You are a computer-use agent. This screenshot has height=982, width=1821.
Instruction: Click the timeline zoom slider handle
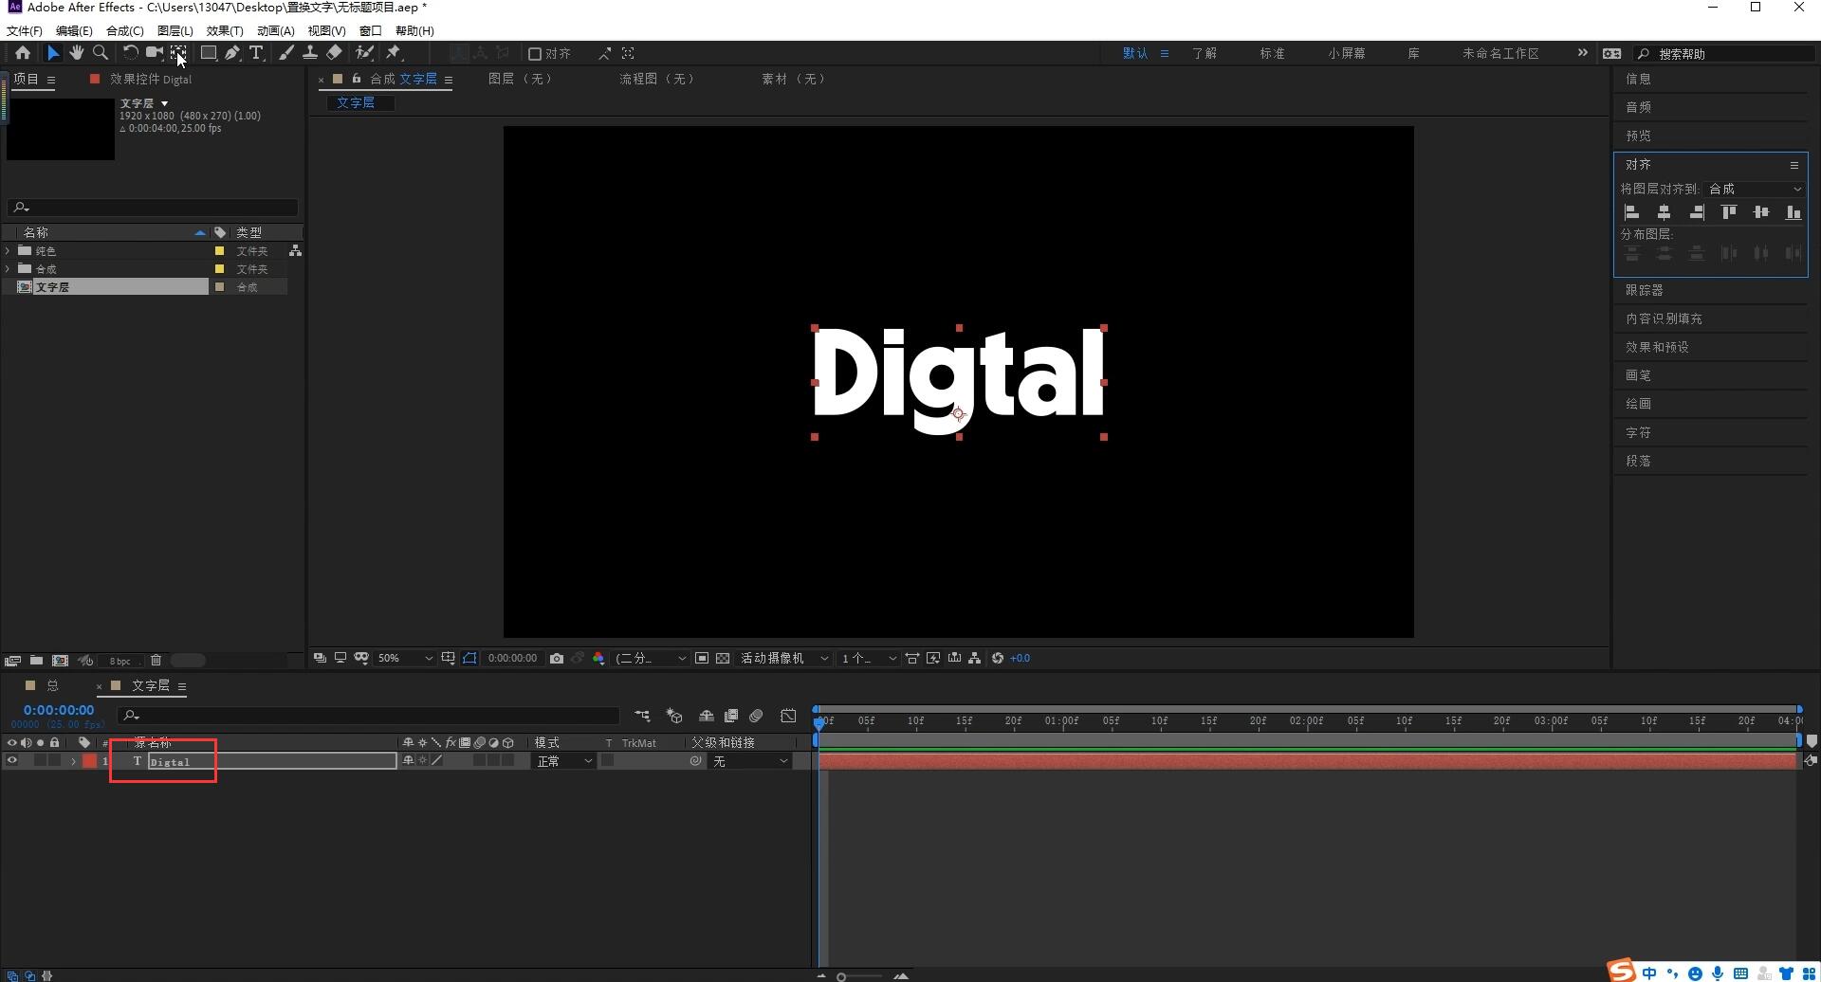pos(841,976)
